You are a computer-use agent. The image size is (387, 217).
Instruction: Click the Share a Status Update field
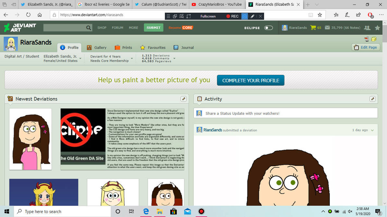(286, 113)
